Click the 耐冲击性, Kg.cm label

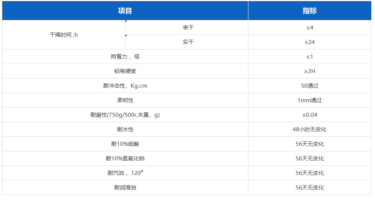click(125, 86)
